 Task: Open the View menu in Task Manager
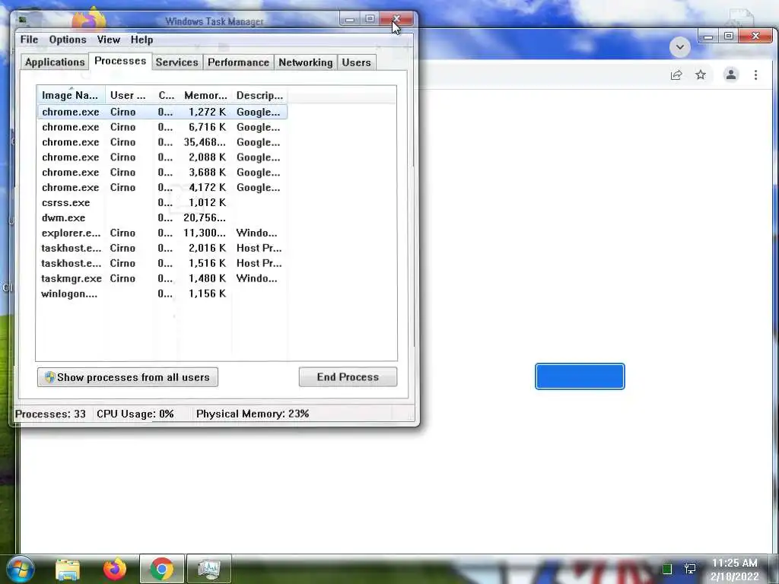108,40
